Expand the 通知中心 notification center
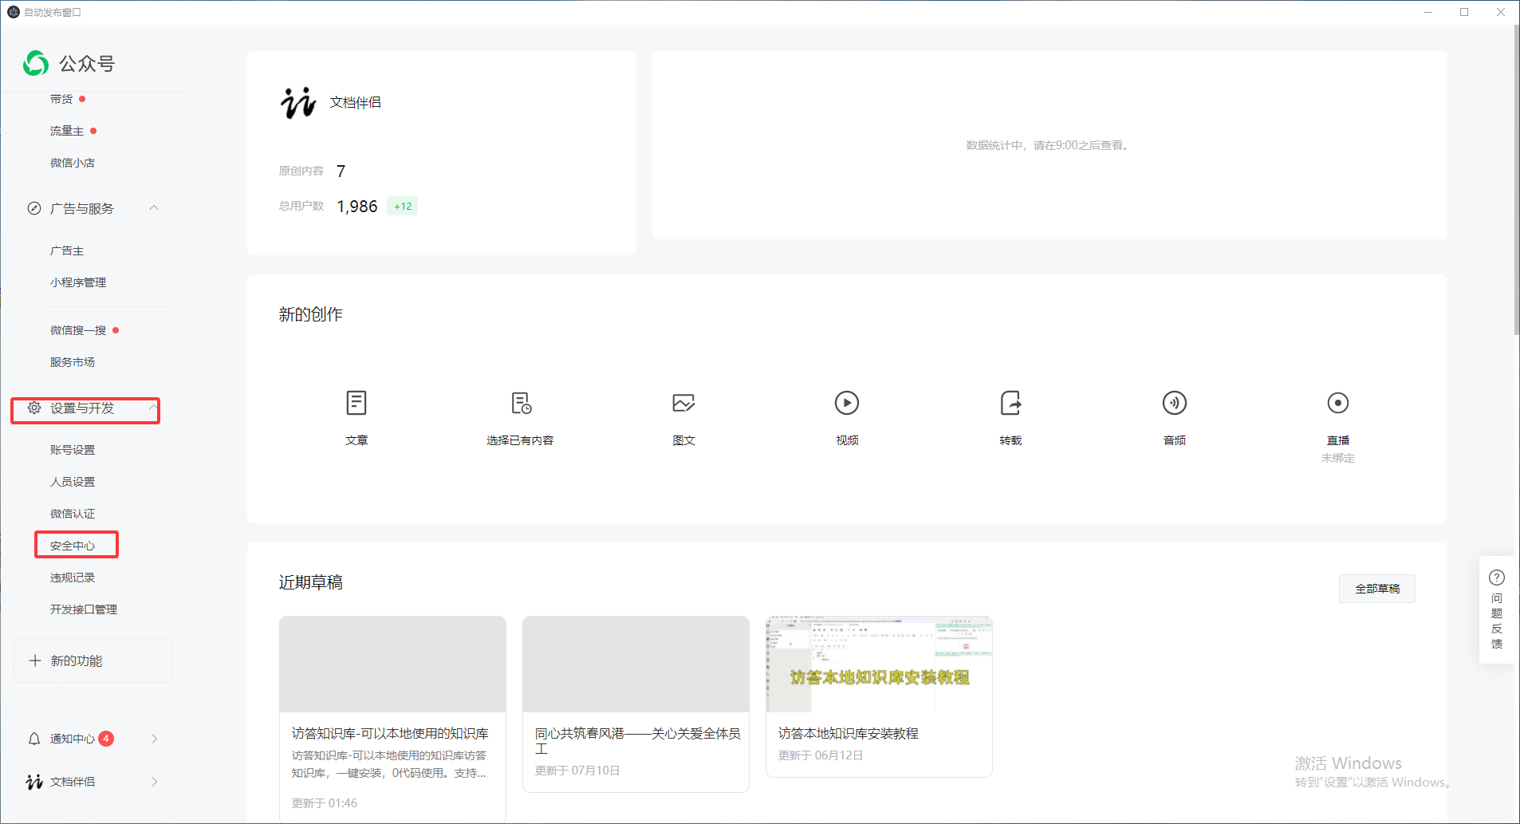1520x824 pixels. [x=155, y=738]
